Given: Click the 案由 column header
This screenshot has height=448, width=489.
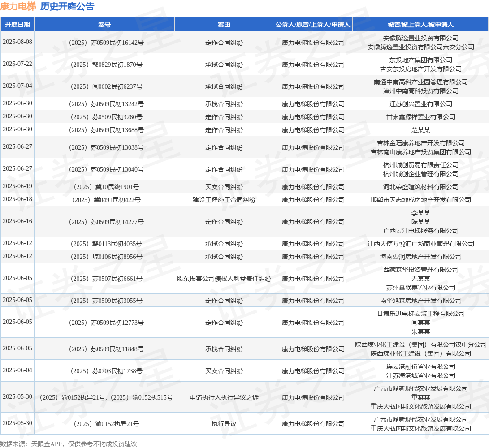Looking at the screenshot, I should [x=224, y=25].
